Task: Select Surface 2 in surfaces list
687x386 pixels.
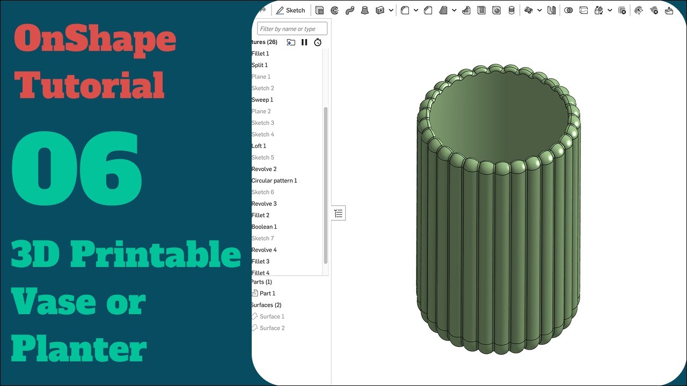Action: point(272,328)
